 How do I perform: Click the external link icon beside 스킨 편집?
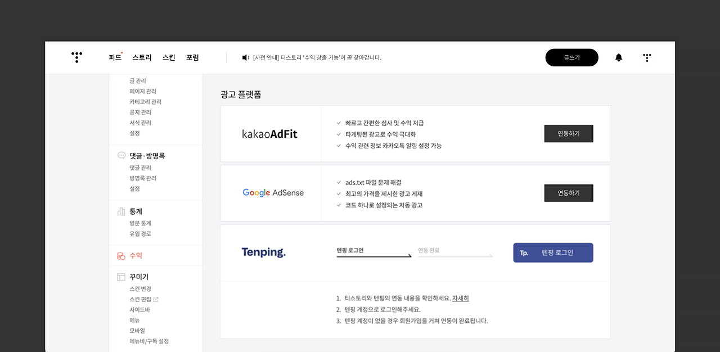(x=156, y=299)
